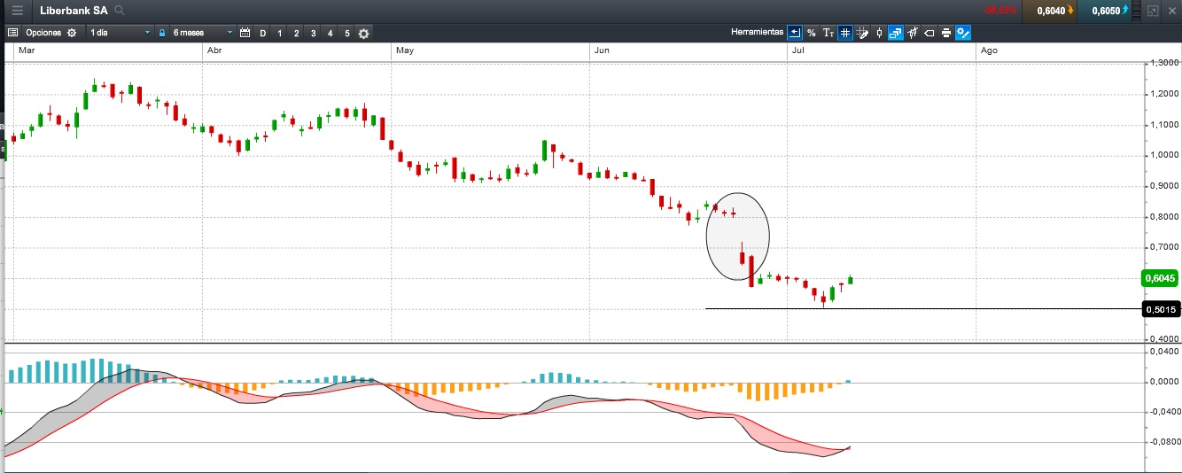
Task: Pop out the chart window
Action: [1153, 11]
